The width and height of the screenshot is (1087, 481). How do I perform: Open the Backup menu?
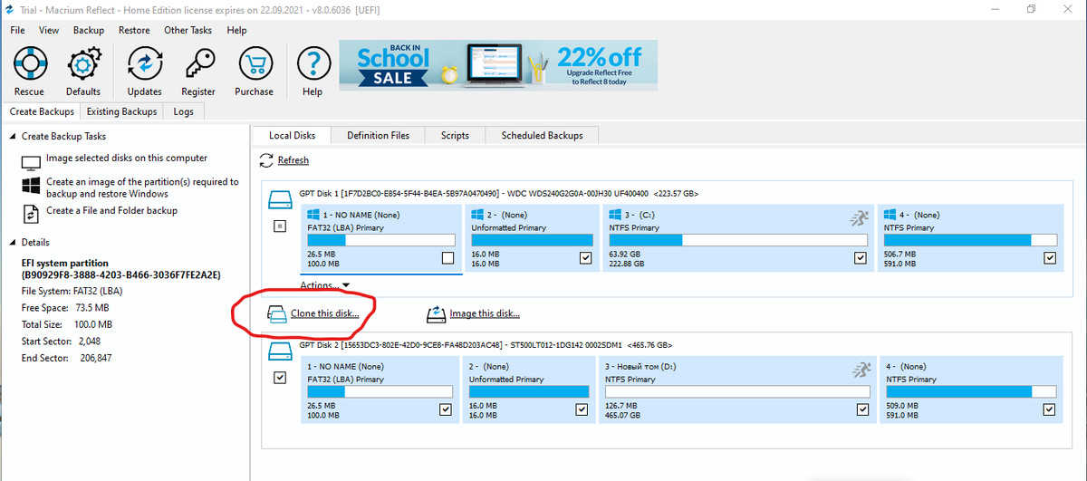click(x=89, y=30)
